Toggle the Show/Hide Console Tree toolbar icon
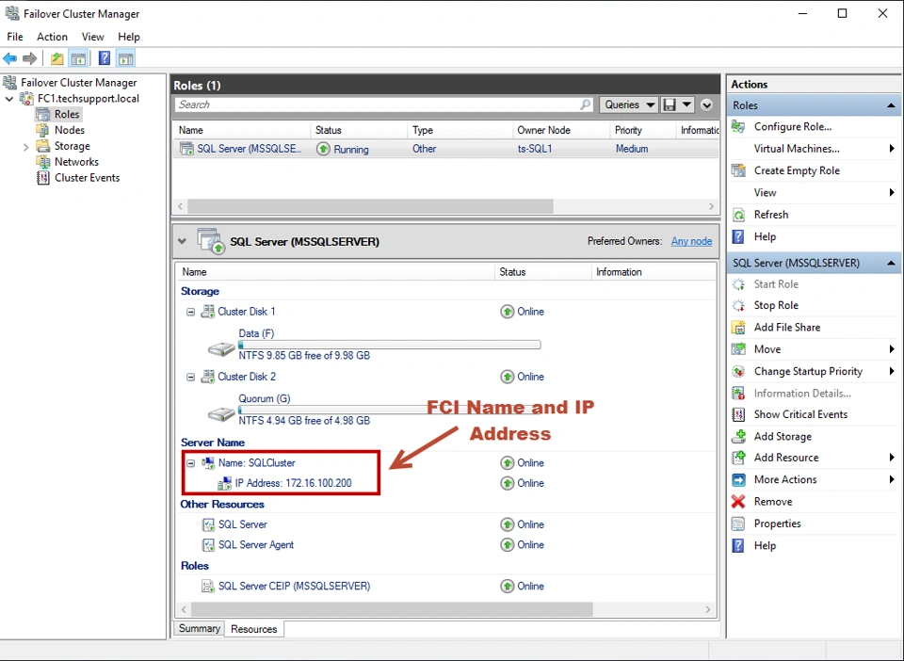904x661 pixels. [x=78, y=58]
